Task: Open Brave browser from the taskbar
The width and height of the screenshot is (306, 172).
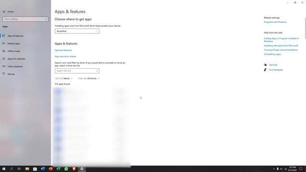Action: [x=74, y=169]
